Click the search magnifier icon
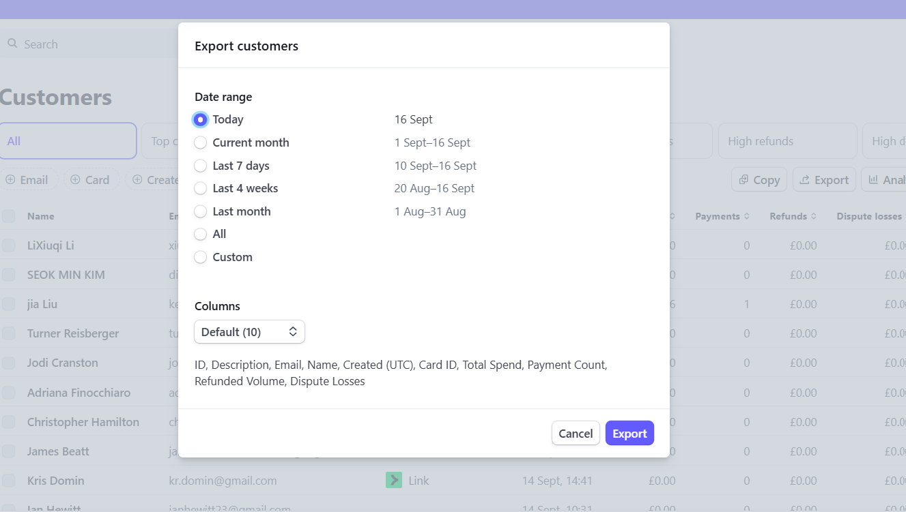Viewport: 906px width, 512px height. coord(12,44)
